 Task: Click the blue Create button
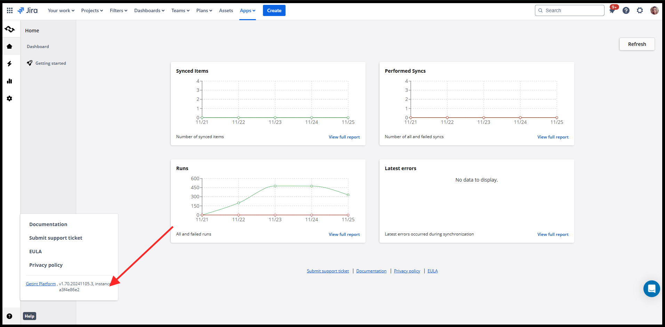click(274, 10)
